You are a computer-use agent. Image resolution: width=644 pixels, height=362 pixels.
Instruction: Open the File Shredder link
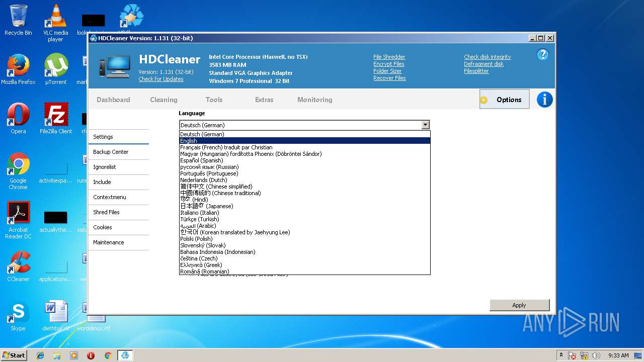(389, 57)
